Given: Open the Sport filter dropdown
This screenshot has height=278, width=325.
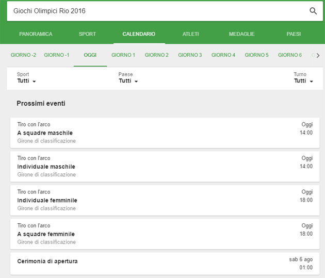Looking at the screenshot, I should point(26,81).
